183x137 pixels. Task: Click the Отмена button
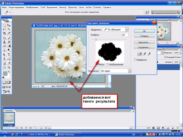(x=144, y=36)
